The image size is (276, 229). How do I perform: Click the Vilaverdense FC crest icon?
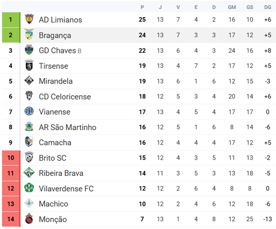coord(29,188)
